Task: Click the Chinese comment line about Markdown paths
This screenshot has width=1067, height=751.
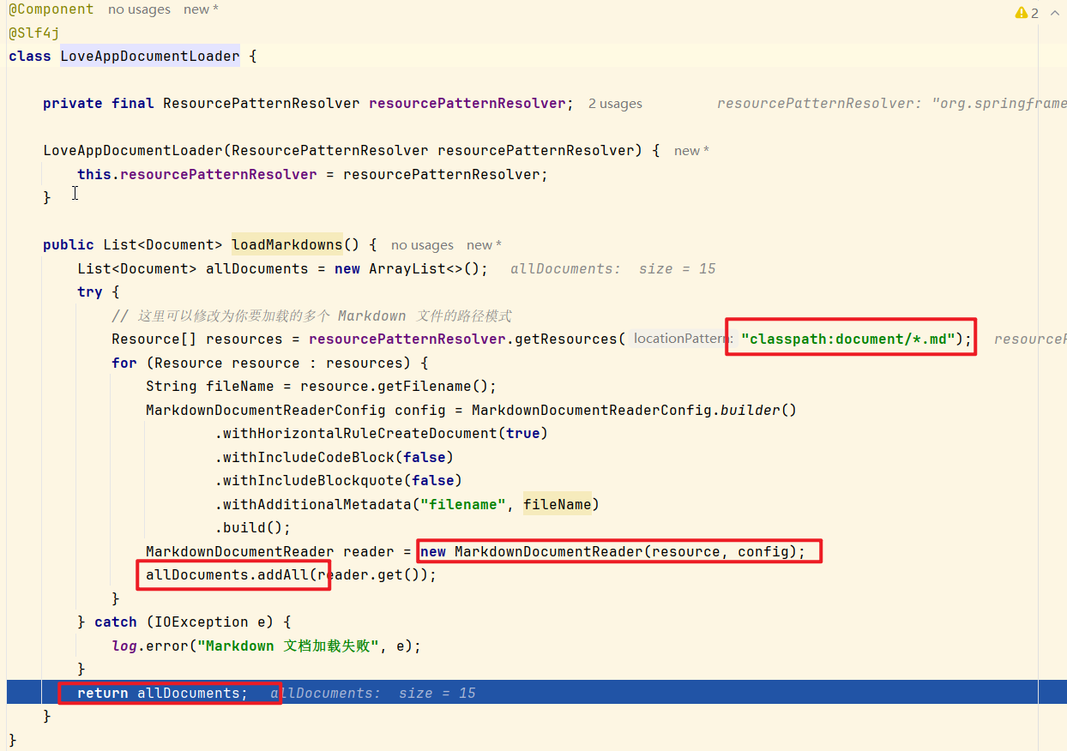Action: pos(311,315)
